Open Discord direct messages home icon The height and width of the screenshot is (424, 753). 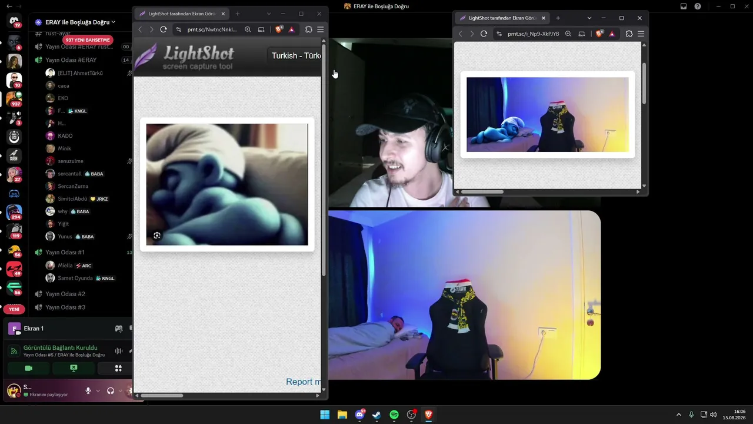(14, 21)
